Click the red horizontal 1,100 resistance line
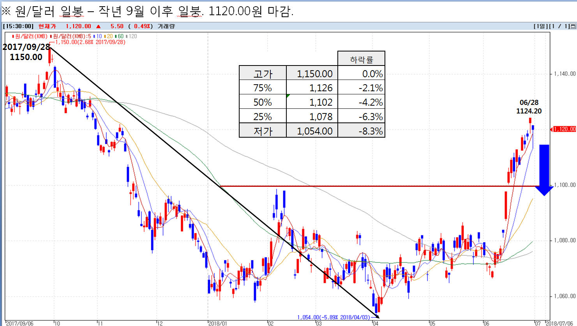This screenshot has height=326, width=577. coord(351,186)
